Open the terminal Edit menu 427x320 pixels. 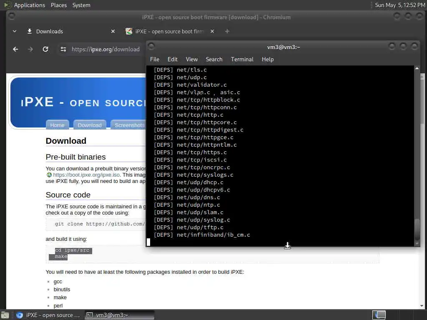coord(172,59)
